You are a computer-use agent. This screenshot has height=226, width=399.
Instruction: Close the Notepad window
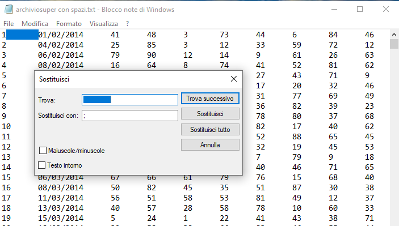386,10
